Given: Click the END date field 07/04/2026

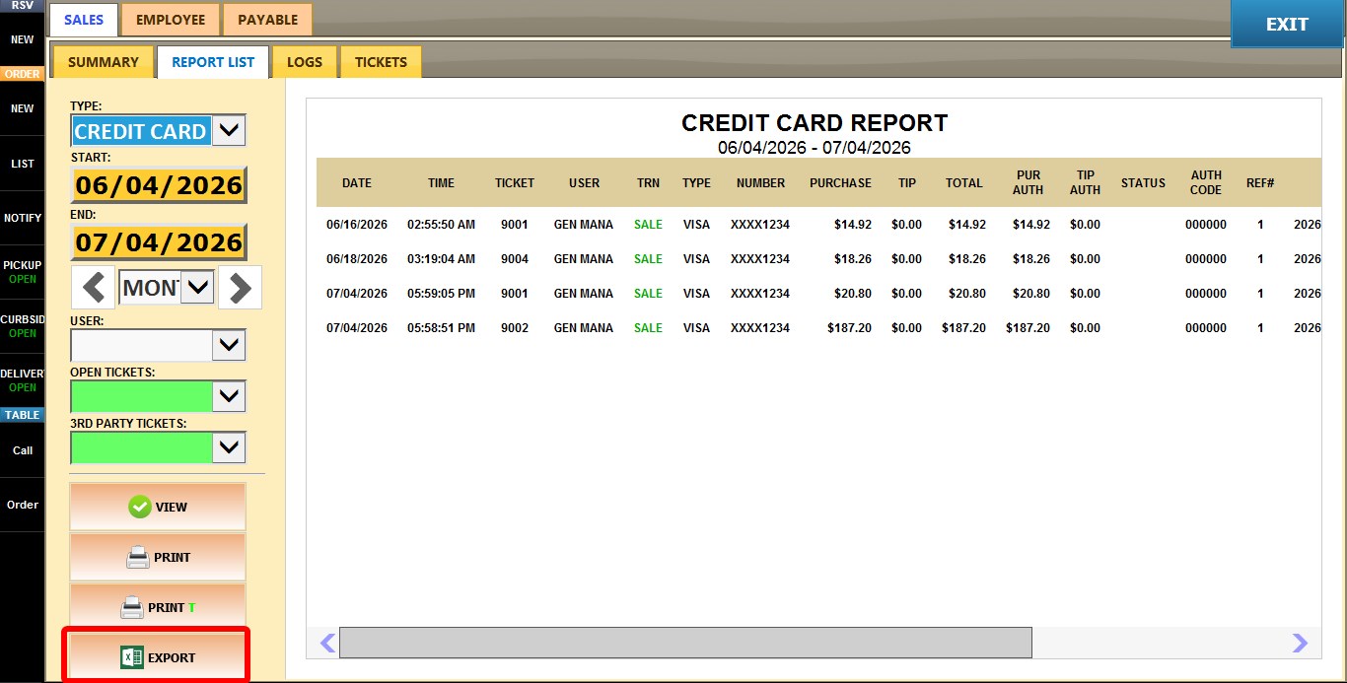Looking at the screenshot, I should point(159,242).
